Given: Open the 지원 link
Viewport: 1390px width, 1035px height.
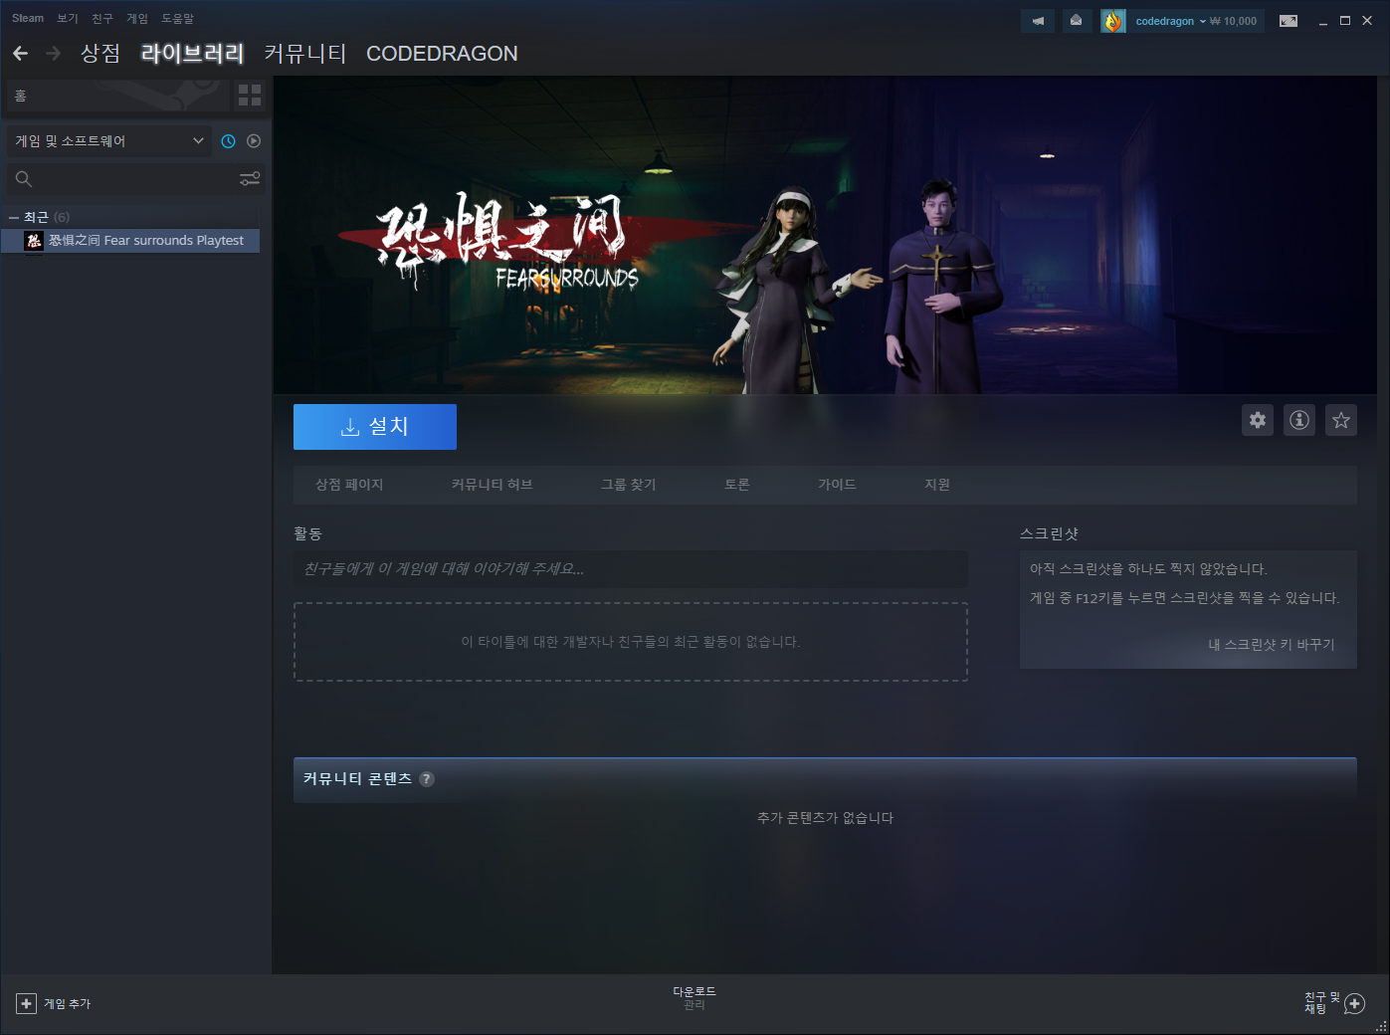Looking at the screenshot, I should (x=937, y=485).
